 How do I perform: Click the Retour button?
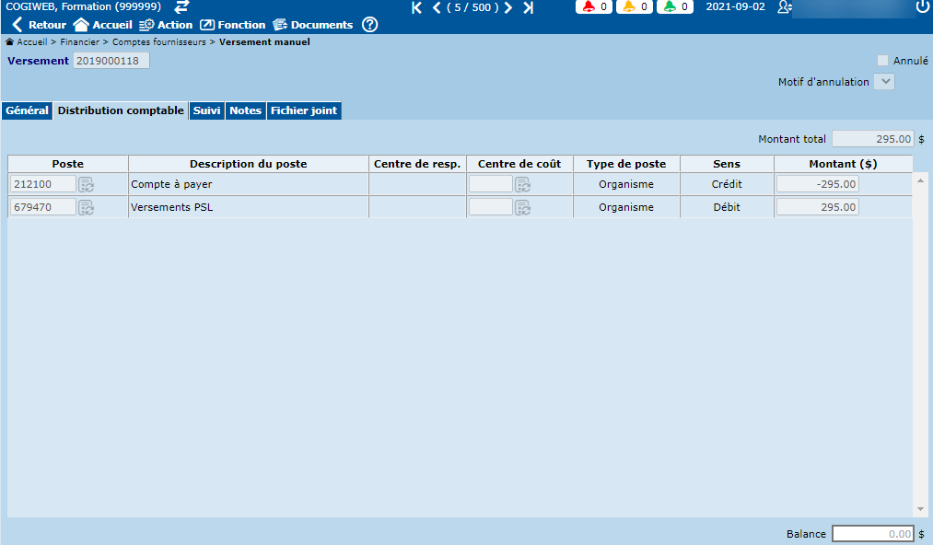(39, 25)
